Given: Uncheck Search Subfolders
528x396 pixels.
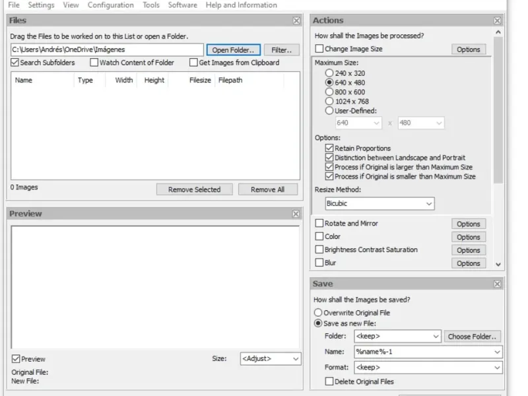Looking at the screenshot, I should tap(15, 63).
